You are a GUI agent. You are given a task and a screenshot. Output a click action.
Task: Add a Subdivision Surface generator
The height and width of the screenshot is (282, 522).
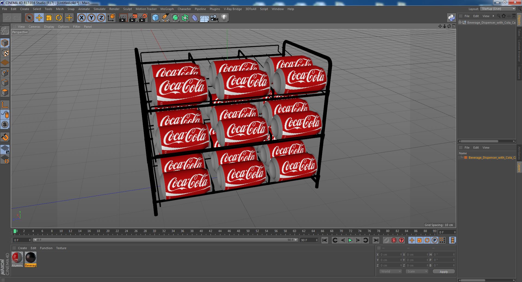pyautogui.click(x=175, y=18)
